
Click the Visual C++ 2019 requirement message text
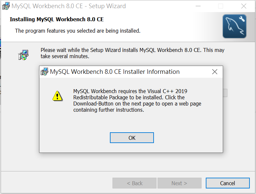coord(137,101)
